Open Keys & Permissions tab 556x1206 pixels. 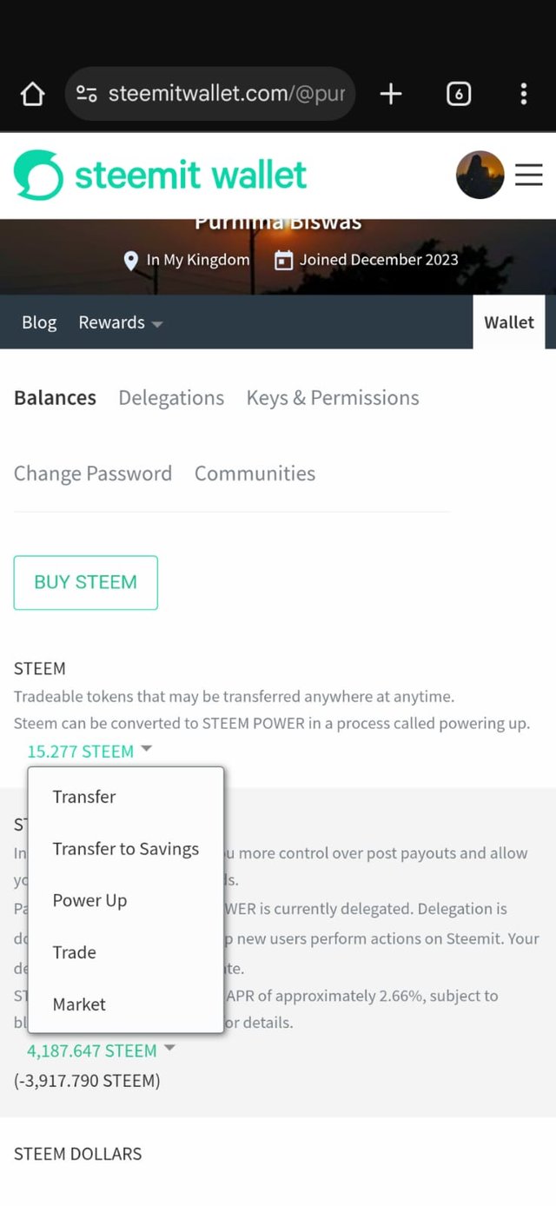(333, 398)
